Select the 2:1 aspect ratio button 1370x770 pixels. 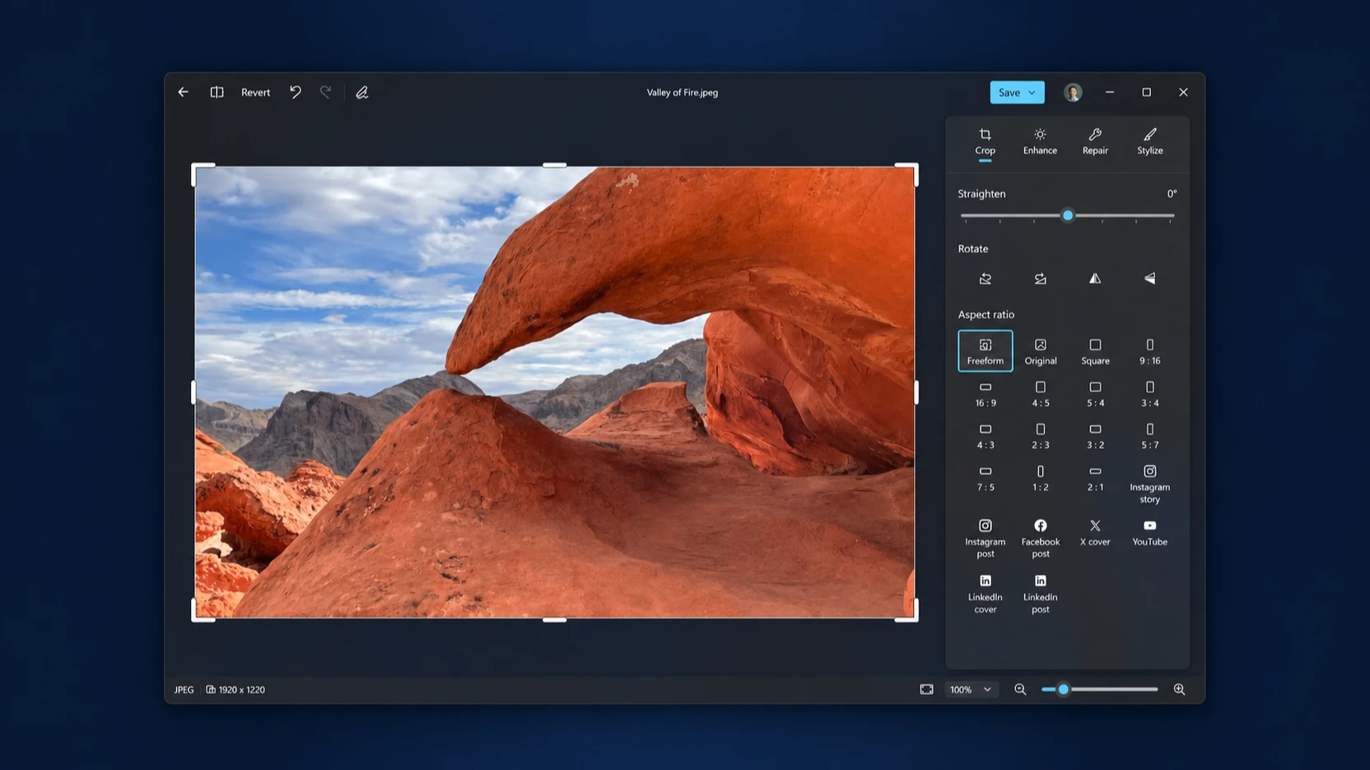1095,478
